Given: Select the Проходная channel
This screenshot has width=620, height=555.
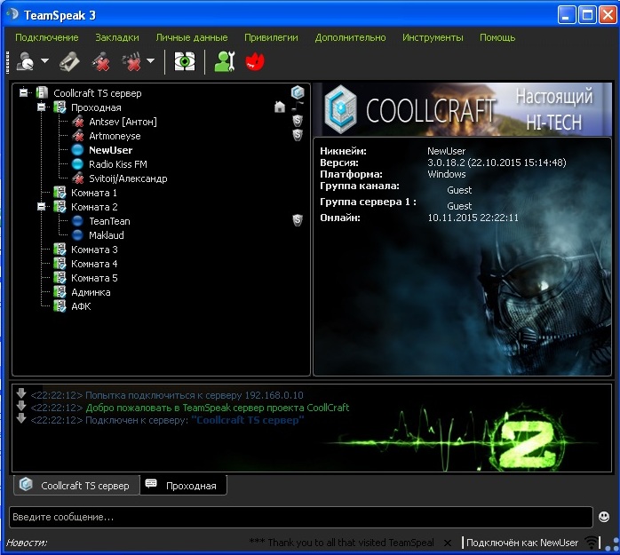Looking at the screenshot, I should click(96, 107).
